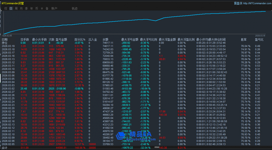Open the 账户 account tab
Image resolution: width=272 pixels, height=150 pixels.
54,9
